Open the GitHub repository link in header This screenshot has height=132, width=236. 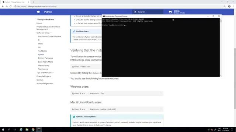click(x=177, y=12)
